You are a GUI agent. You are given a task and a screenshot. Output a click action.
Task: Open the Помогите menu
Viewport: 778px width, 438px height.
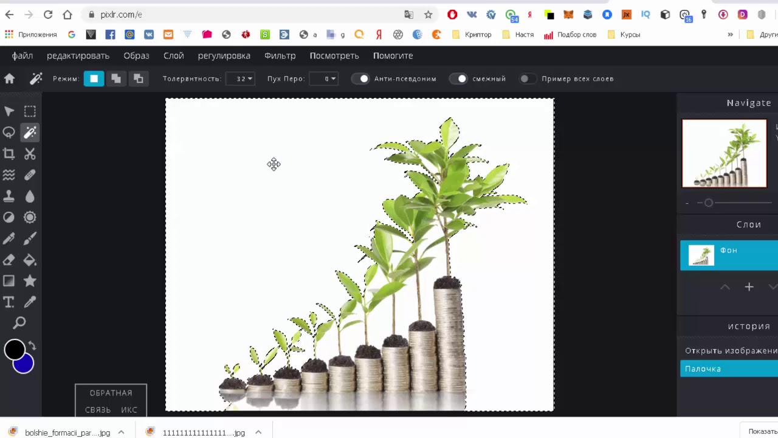click(393, 55)
